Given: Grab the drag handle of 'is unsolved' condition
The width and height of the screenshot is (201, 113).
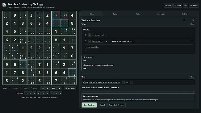Looking at the screenshot, I should (x=86, y=35).
